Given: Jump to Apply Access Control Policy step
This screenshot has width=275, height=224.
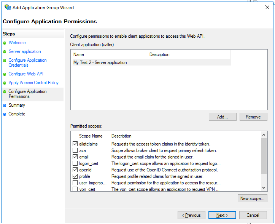Looking at the screenshot, I should 33,83.
